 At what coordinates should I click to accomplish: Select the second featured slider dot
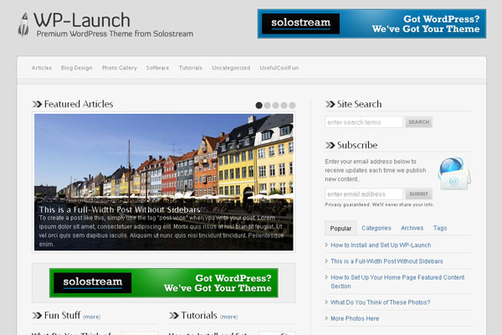pyautogui.click(x=268, y=106)
